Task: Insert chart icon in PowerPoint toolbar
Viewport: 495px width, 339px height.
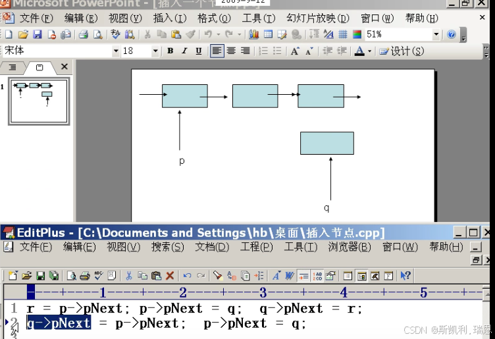Action: point(254,34)
